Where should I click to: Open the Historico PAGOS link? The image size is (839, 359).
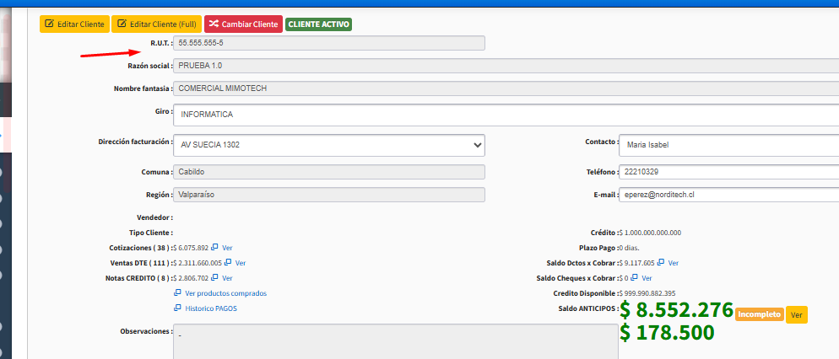210,308
